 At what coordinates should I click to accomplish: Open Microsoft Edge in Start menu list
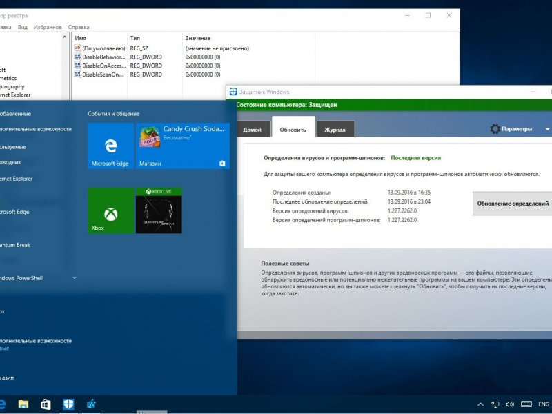pos(14,212)
